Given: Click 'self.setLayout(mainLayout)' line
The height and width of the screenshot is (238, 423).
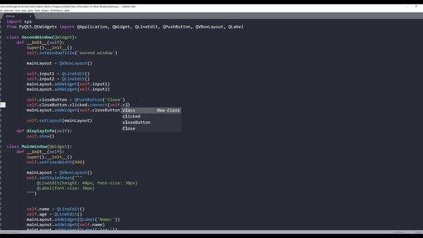Looking at the screenshot, I should tap(59, 120).
